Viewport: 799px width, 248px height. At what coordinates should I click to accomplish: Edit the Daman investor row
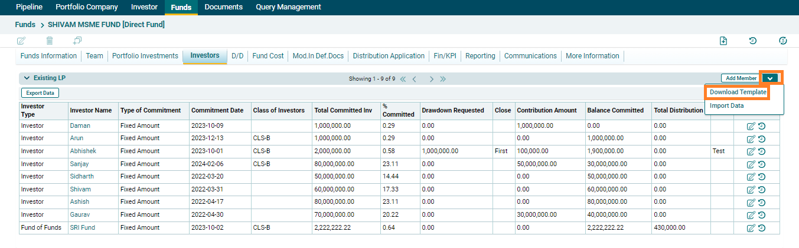(751, 126)
